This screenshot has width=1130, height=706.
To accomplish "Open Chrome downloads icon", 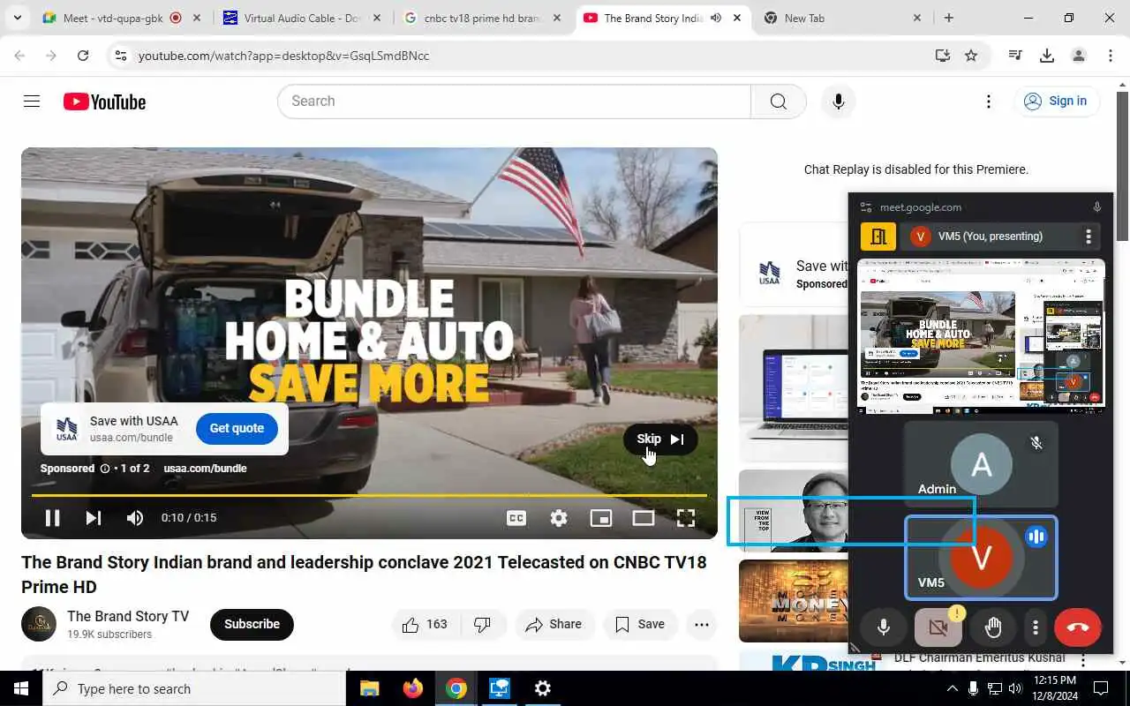I will click(1047, 56).
